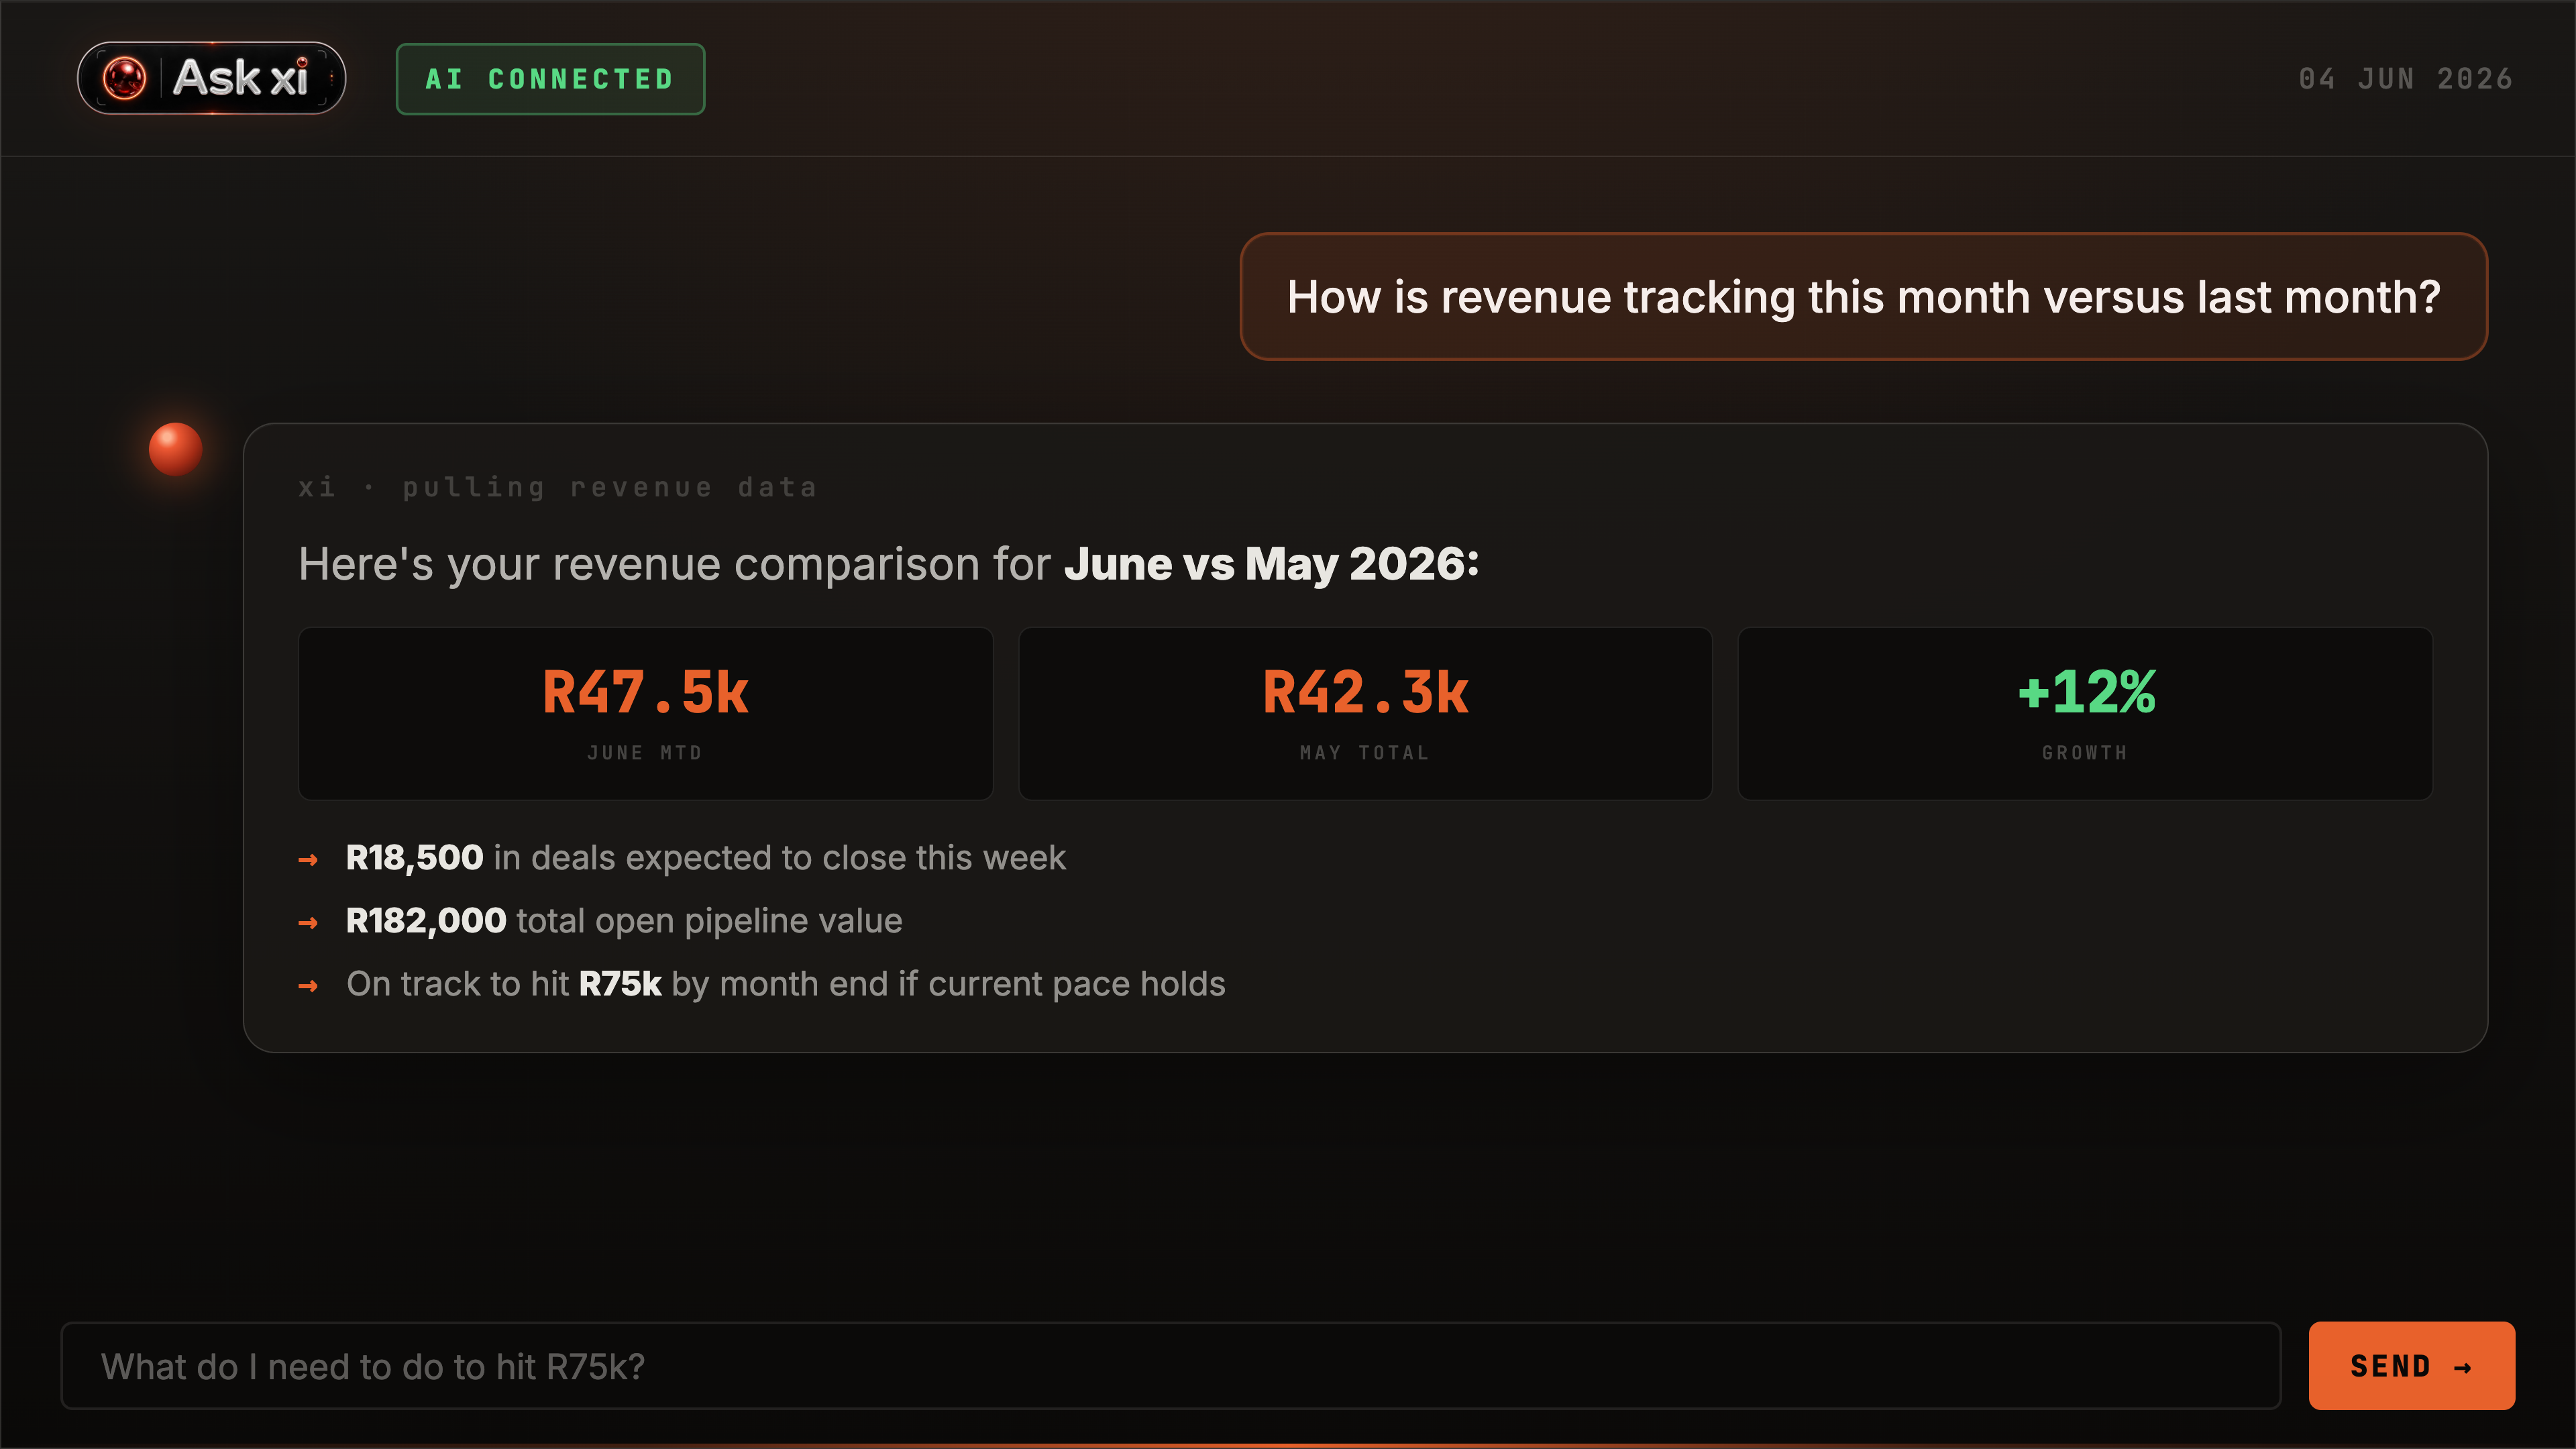Click the 'On track to hit R75k' line
This screenshot has width=2576, height=1449.
click(786, 984)
